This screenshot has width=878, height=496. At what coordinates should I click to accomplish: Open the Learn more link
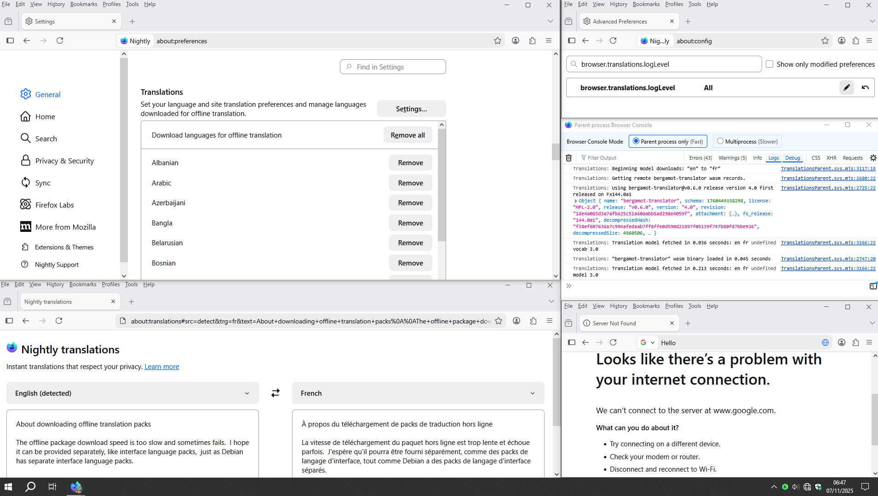161,366
